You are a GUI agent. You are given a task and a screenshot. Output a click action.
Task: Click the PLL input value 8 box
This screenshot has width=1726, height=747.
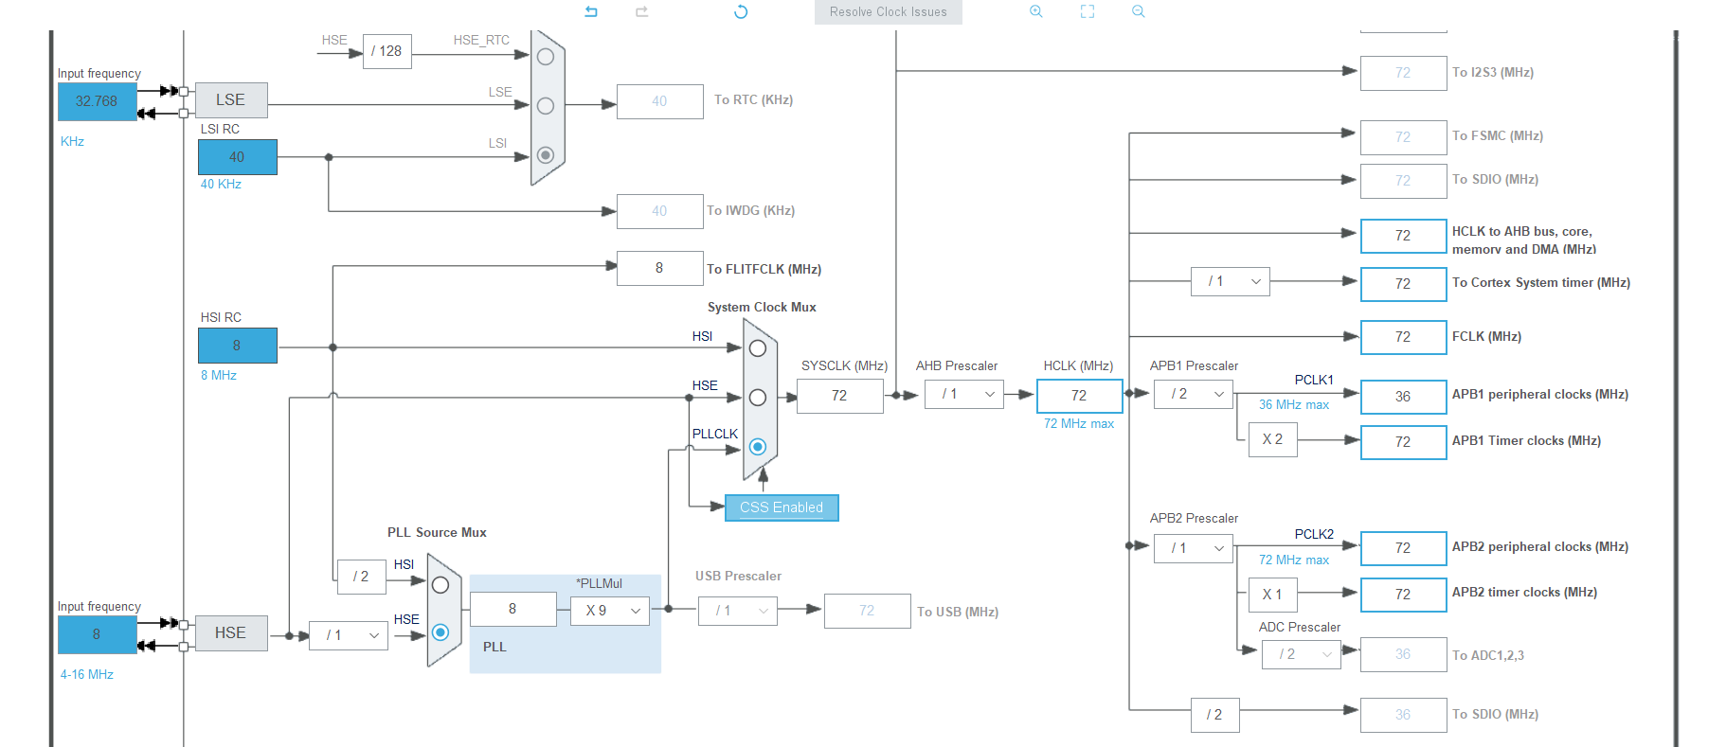click(513, 609)
